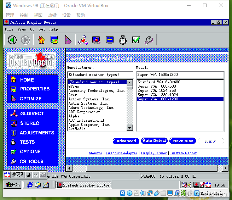The image size is (232, 200).
Task: Click the Back arrow toolbar icon
Action: tap(12, 40)
